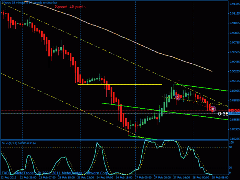
Task: Click the 0.89985 price scale label
Action: tap(235, 91)
